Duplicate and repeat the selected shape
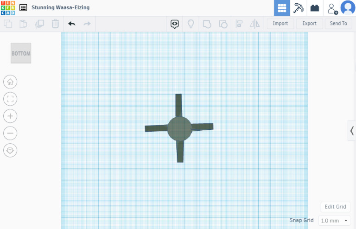The height and width of the screenshot is (229, 356). [39, 24]
